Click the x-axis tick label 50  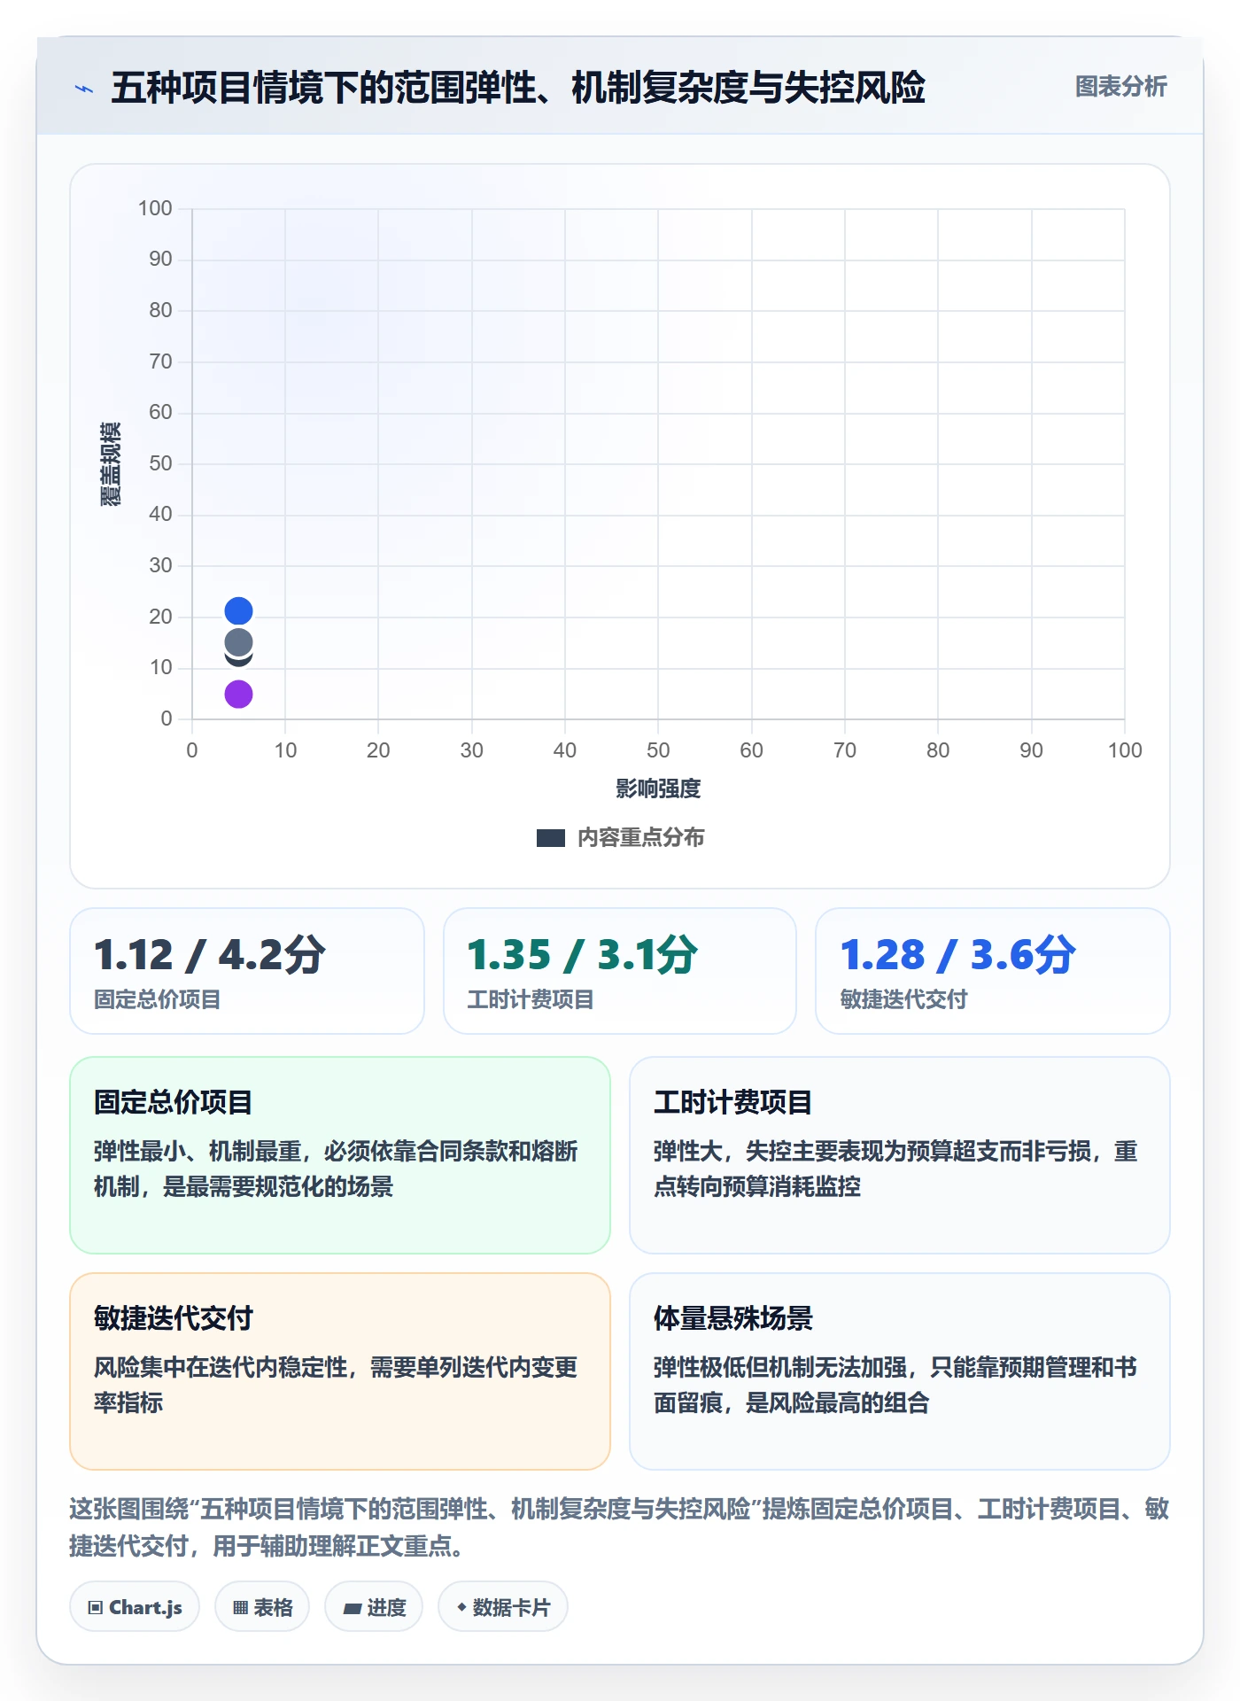click(658, 750)
